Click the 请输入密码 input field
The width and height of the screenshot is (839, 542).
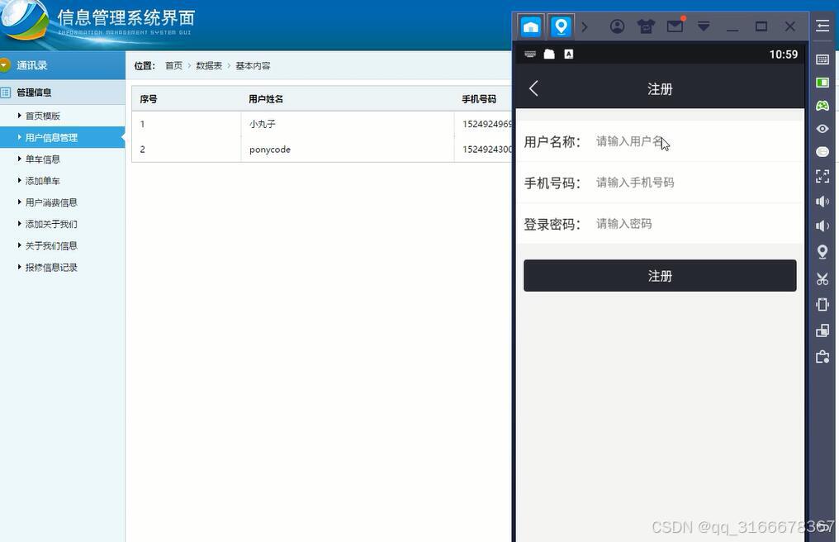pos(697,224)
